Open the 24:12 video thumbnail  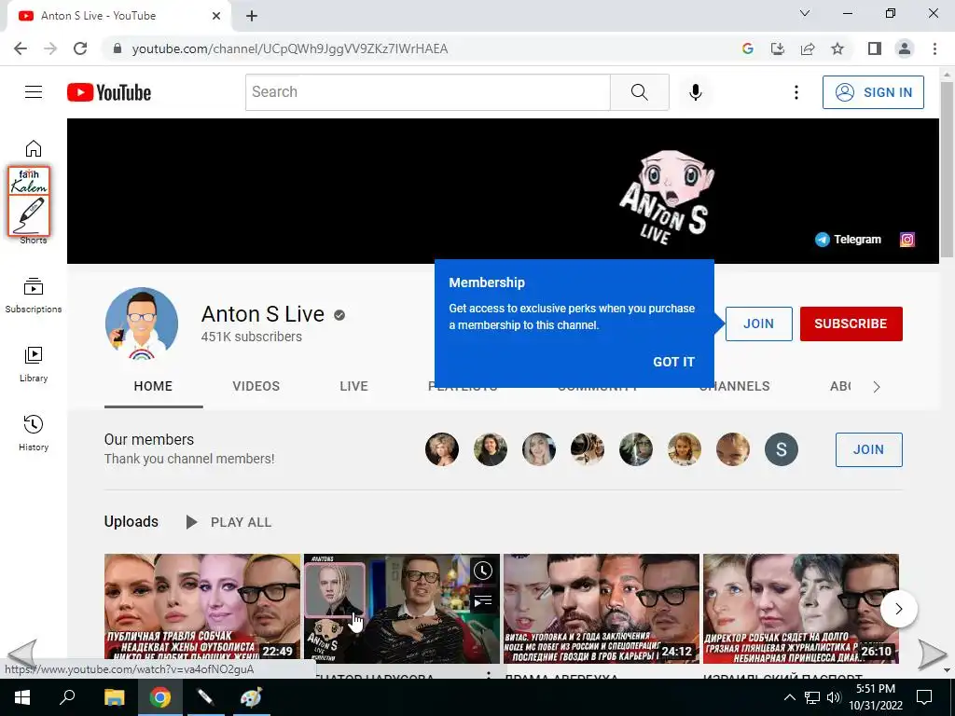(602, 608)
